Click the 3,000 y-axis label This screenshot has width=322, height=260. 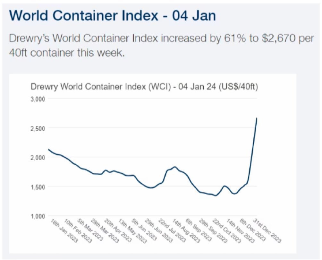(x=38, y=99)
